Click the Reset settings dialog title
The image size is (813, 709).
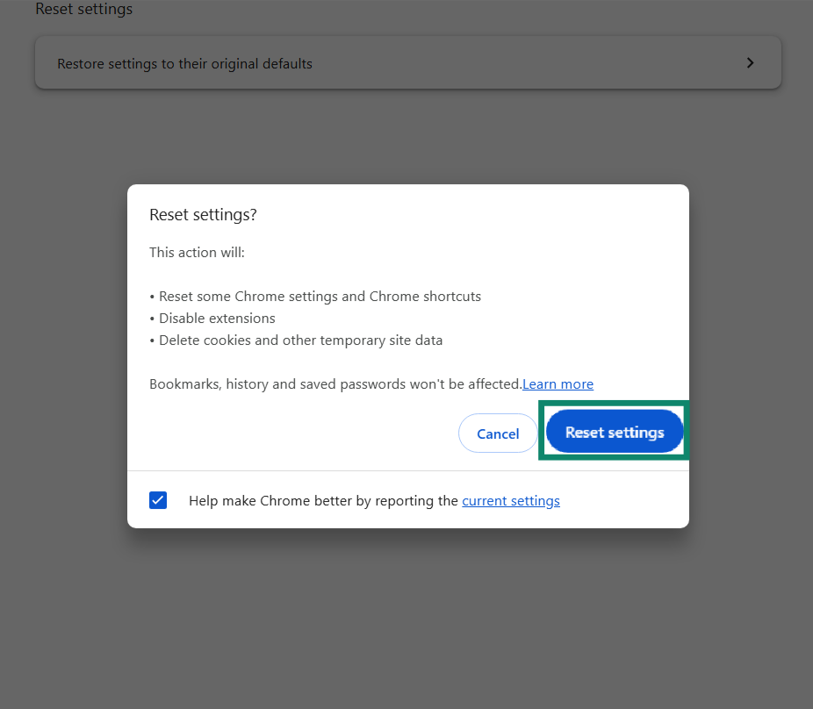tap(203, 214)
